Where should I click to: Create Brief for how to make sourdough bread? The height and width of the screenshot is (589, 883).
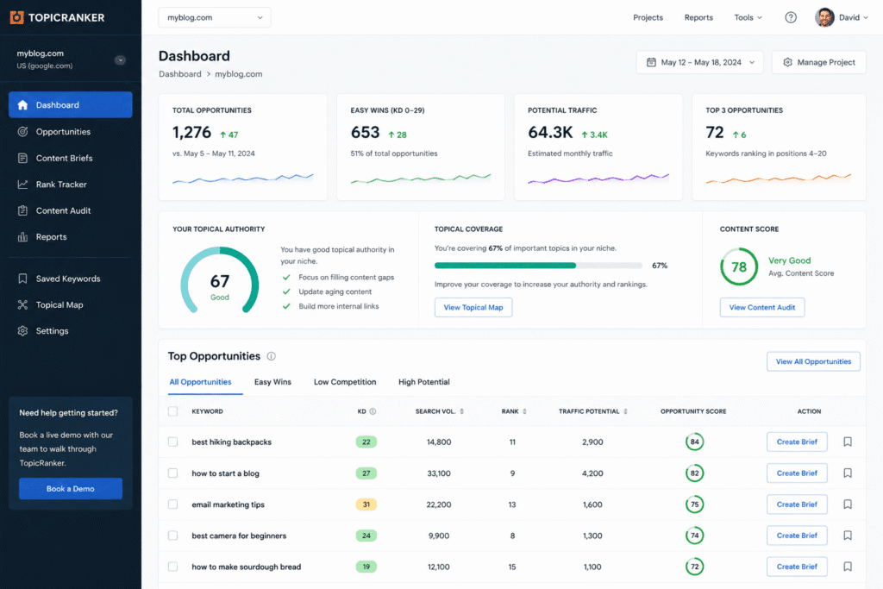[x=797, y=567]
